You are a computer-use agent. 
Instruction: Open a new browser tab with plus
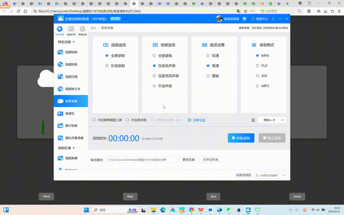287,4
